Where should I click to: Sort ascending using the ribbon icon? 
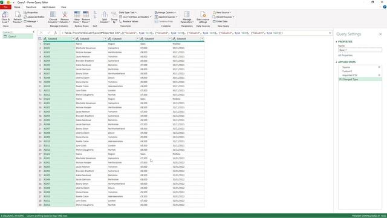click(95, 12)
